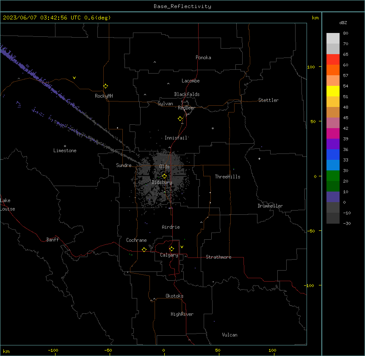Select the blue 33-36 dBZ legend swatch
The width and height of the screenshot is (365, 356).
click(333, 154)
